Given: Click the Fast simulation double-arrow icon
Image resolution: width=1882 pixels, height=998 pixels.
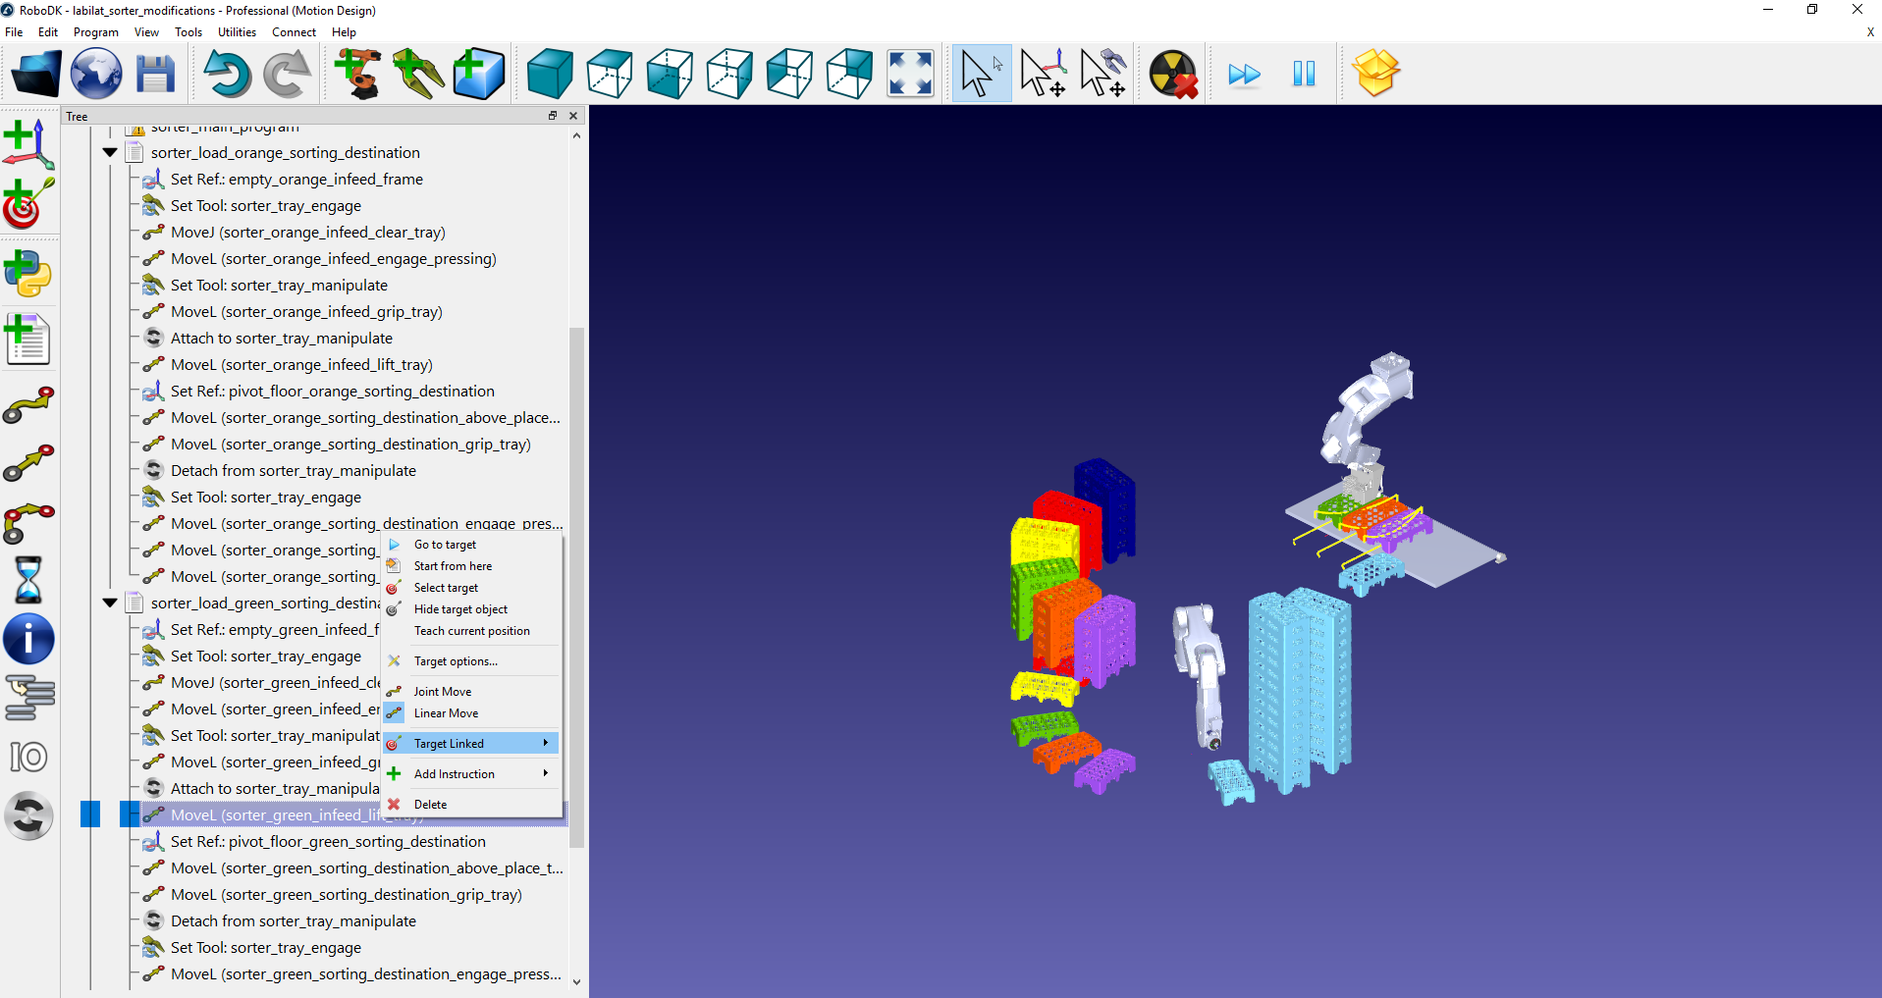Looking at the screenshot, I should coord(1244,74).
